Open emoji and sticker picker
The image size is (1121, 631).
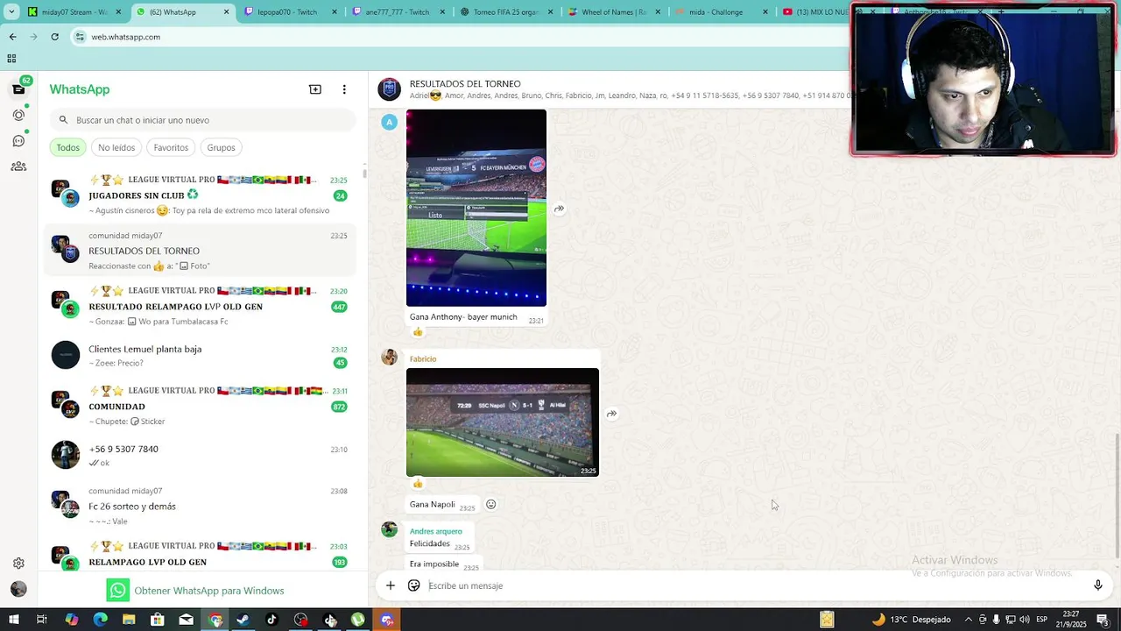point(413,585)
